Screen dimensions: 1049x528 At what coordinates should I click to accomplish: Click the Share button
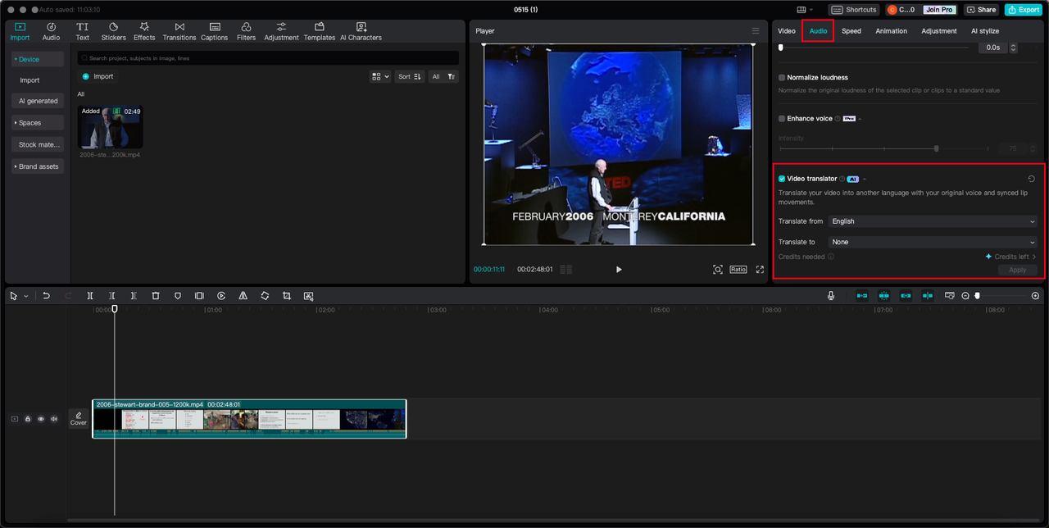pyautogui.click(x=981, y=10)
